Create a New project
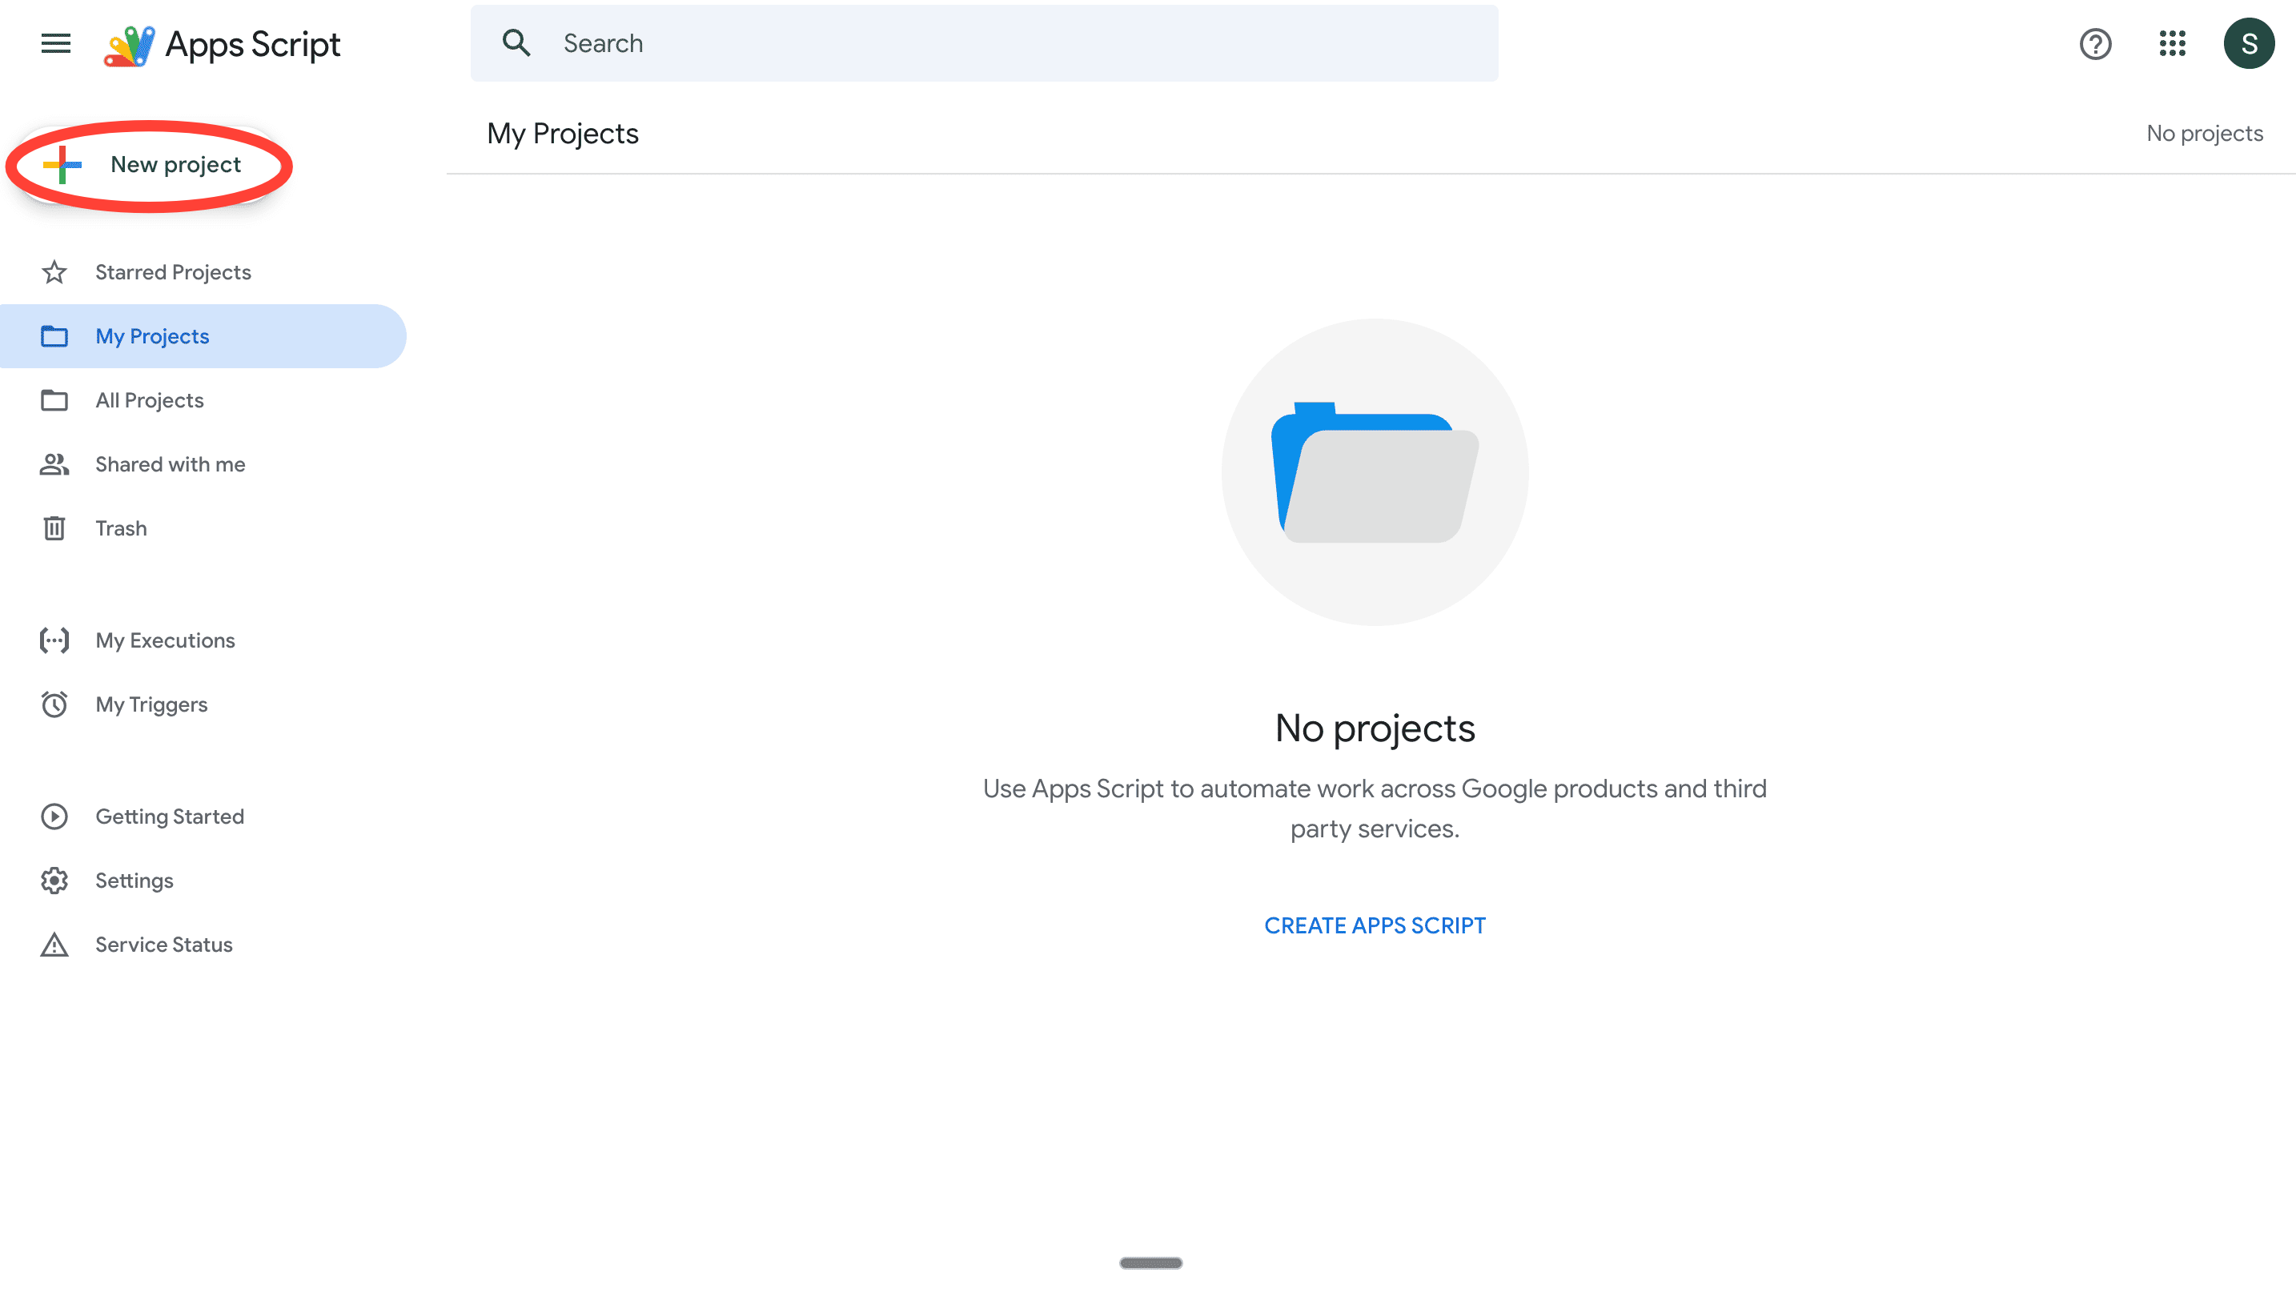Screen dimensions: 2296x1292 pyautogui.click(x=150, y=165)
